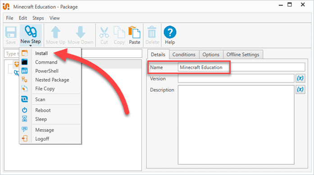Click the Move Up arrow icon
Screen dimensions: 314x175
click(x=55, y=32)
